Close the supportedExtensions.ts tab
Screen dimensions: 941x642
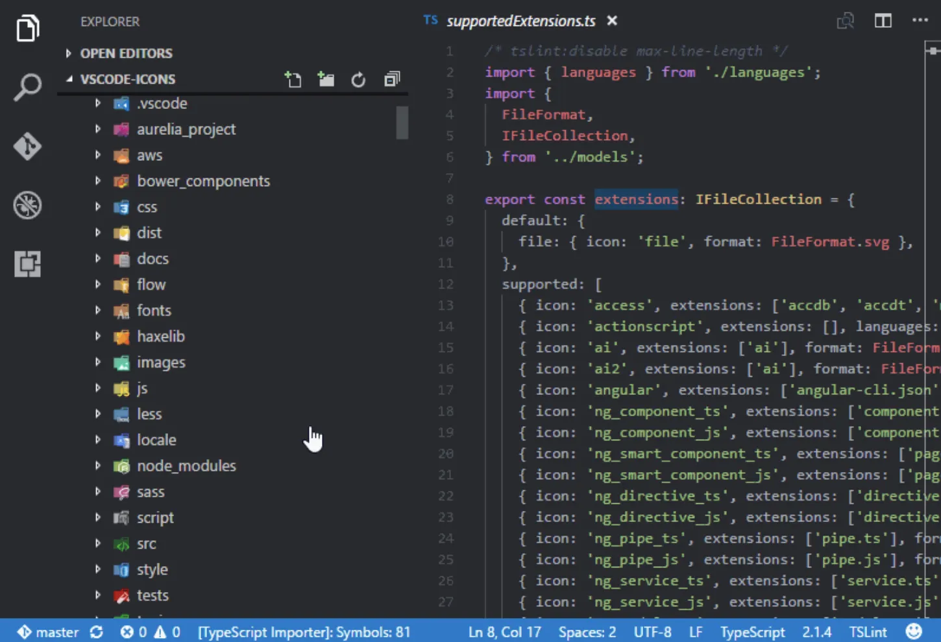[612, 21]
